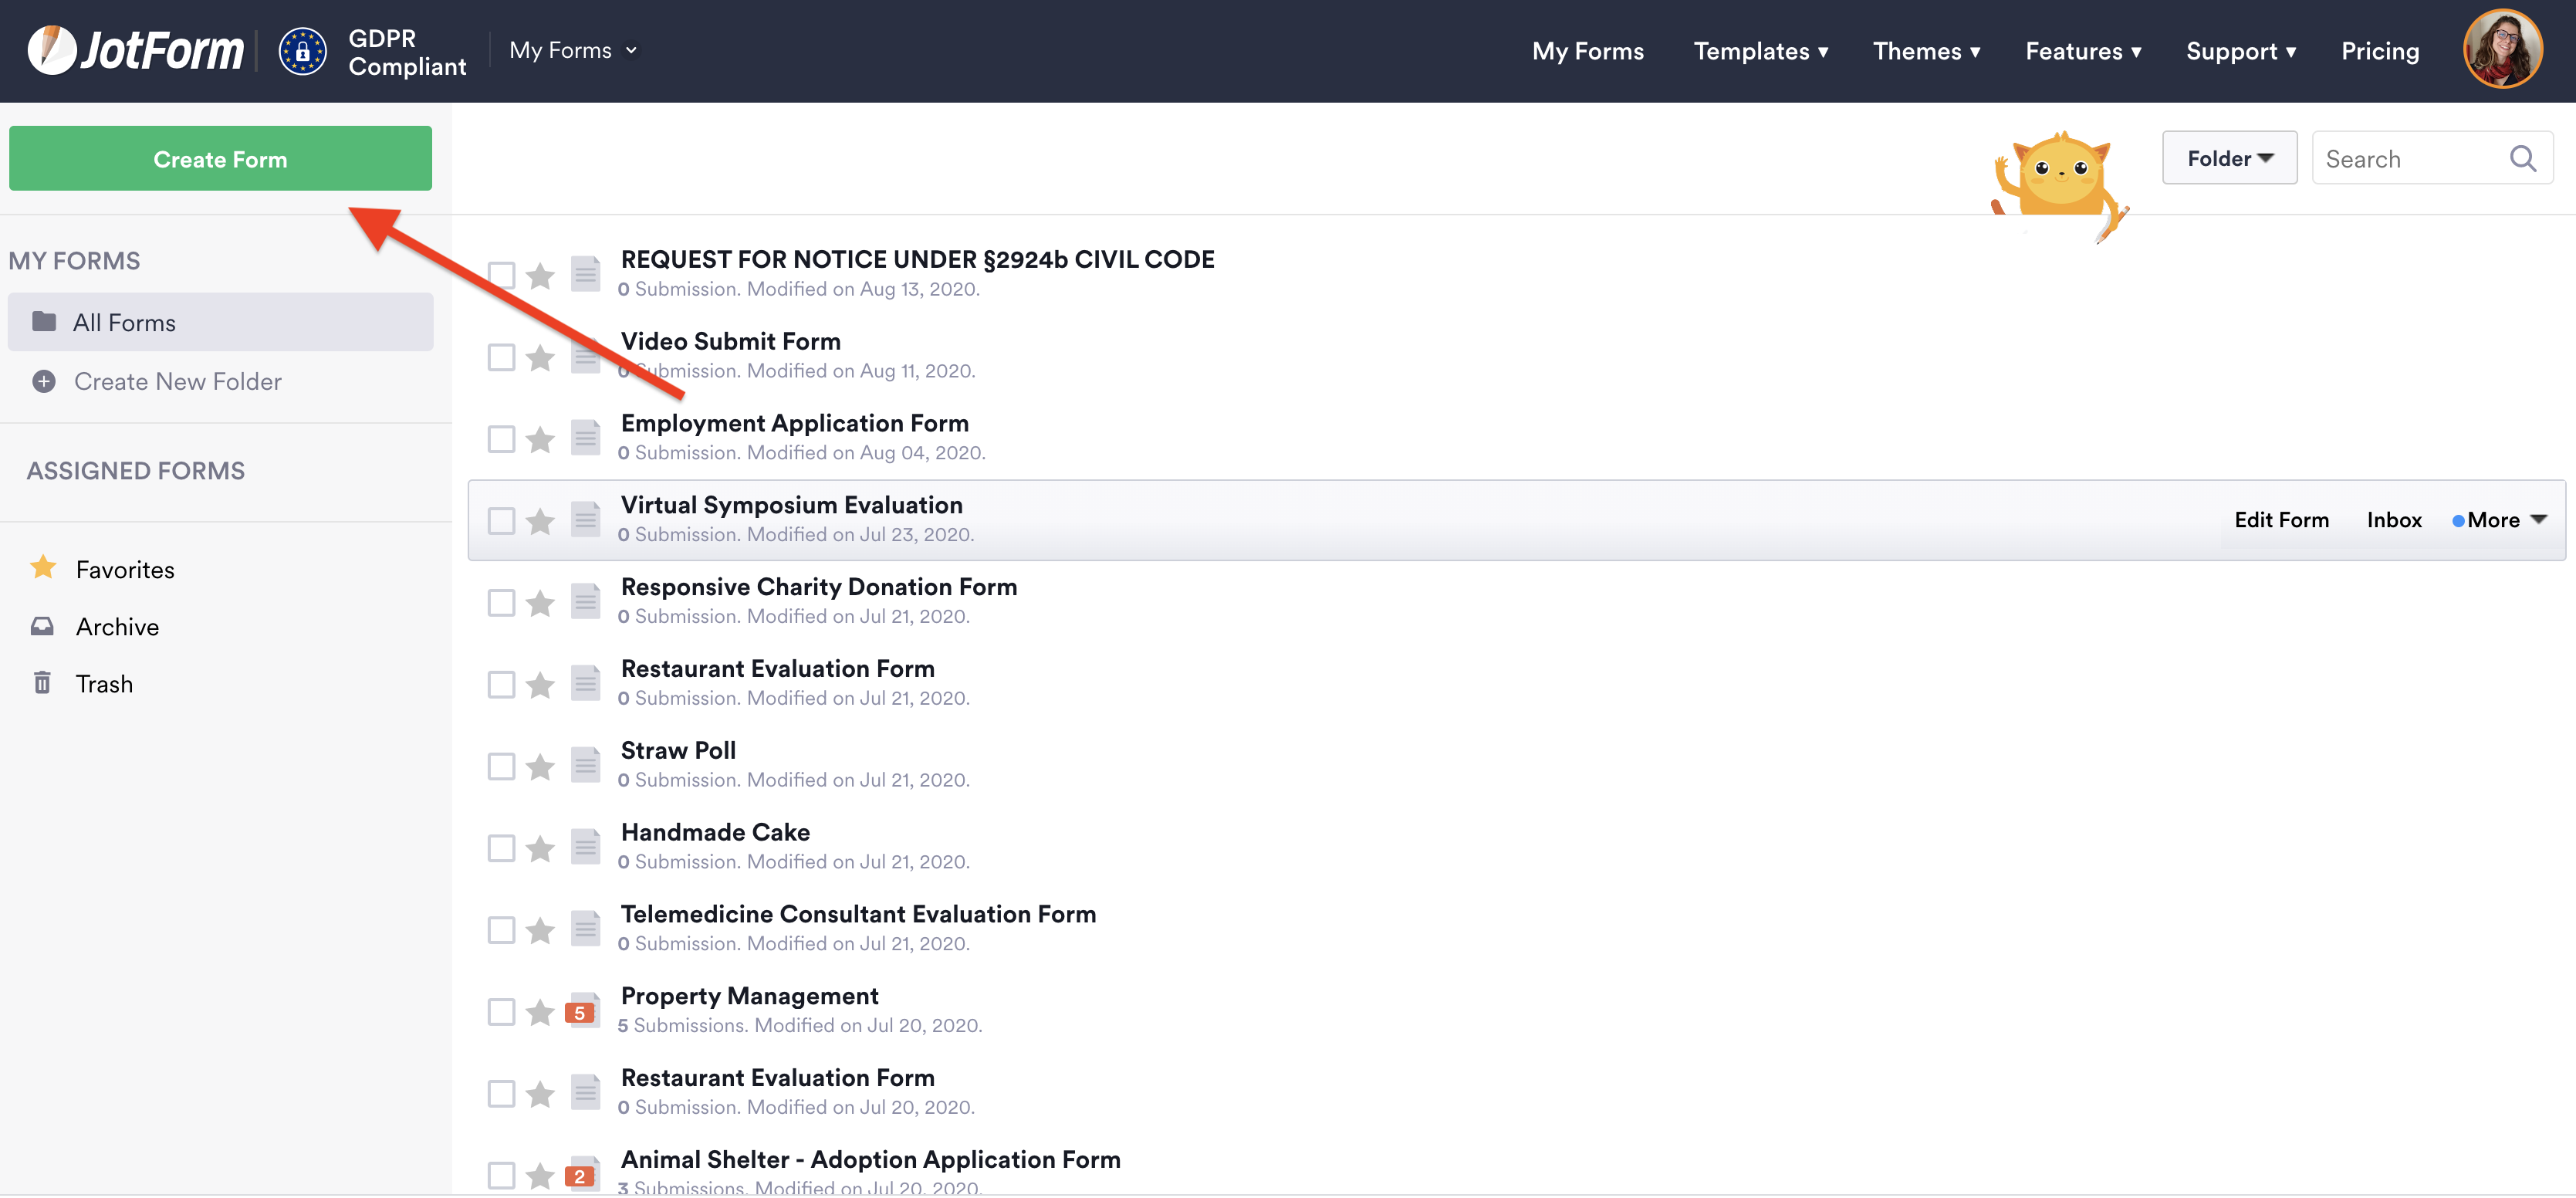Click Edit Form for Virtual Symposium Evaluation

2281,520
